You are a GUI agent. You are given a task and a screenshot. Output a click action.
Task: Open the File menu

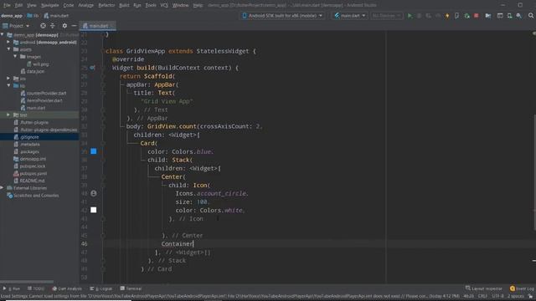(x=7, y=5)
